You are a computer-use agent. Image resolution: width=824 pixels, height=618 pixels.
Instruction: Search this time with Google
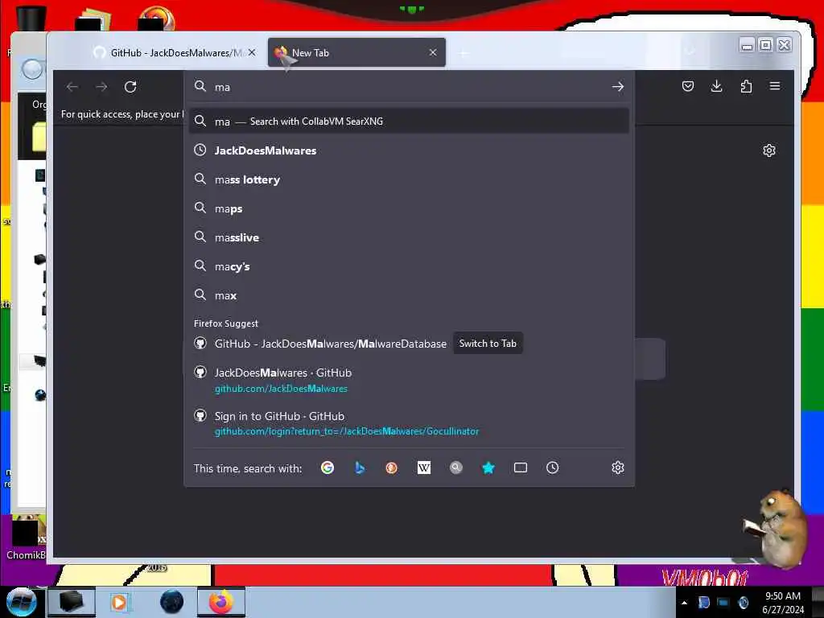[x=328, y=468]
